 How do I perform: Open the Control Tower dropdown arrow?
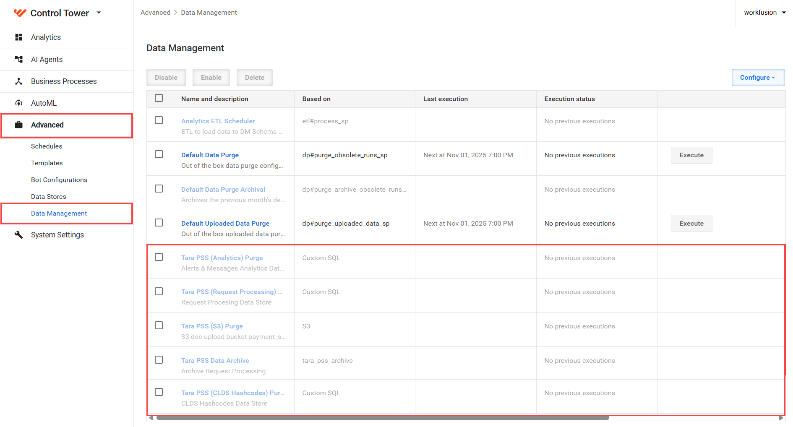(99, 13)
